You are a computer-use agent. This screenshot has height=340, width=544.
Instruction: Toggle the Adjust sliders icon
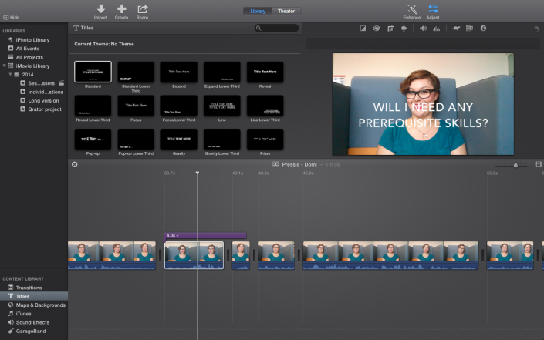click(433, 9)
